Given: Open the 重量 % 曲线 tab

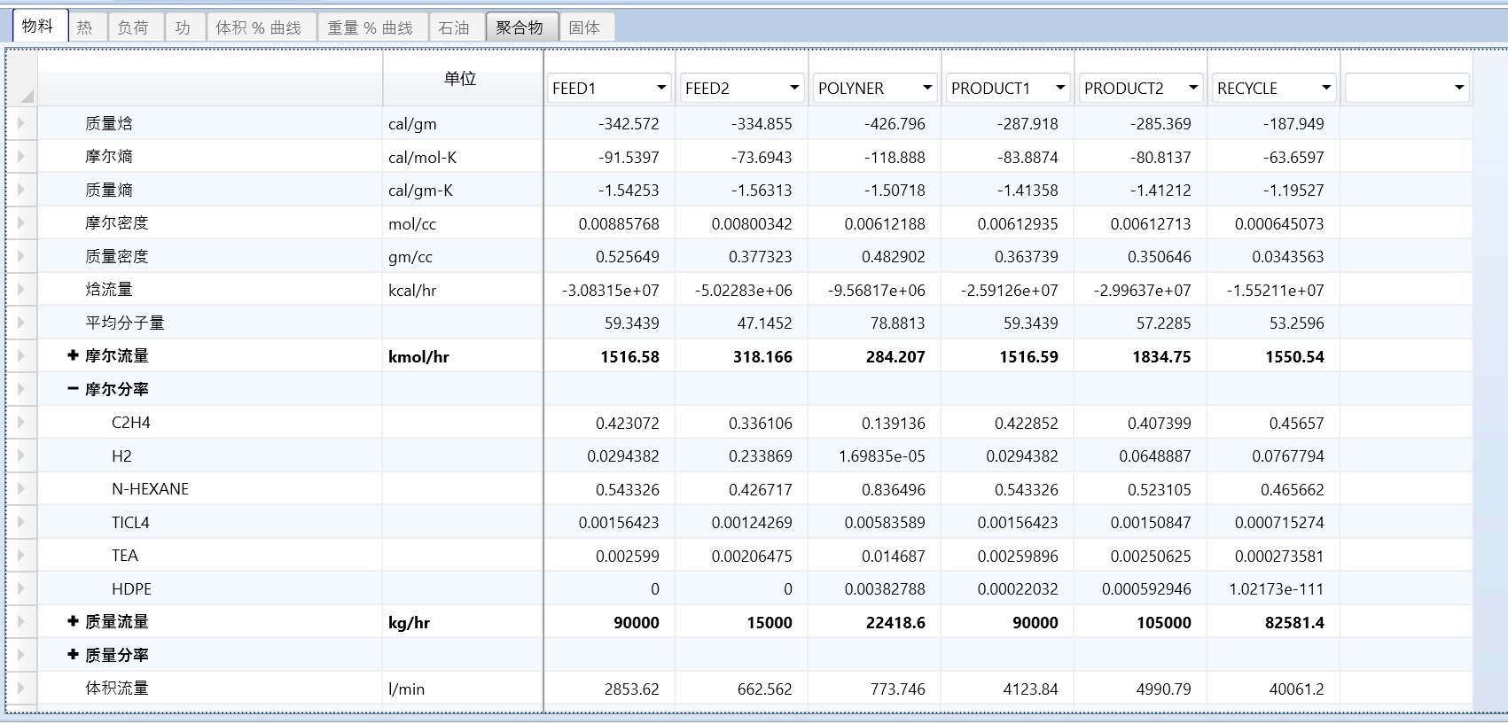Looking at the screenshot, I should coord(371,27).
